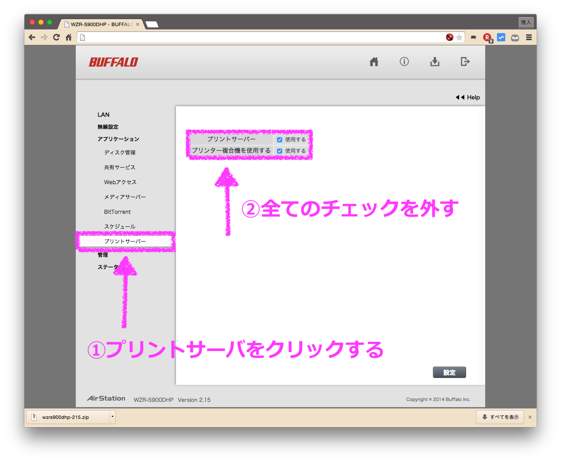561x462 pixels.
Task: Click the 設定 apply button
Action: (x=449, y=372)
